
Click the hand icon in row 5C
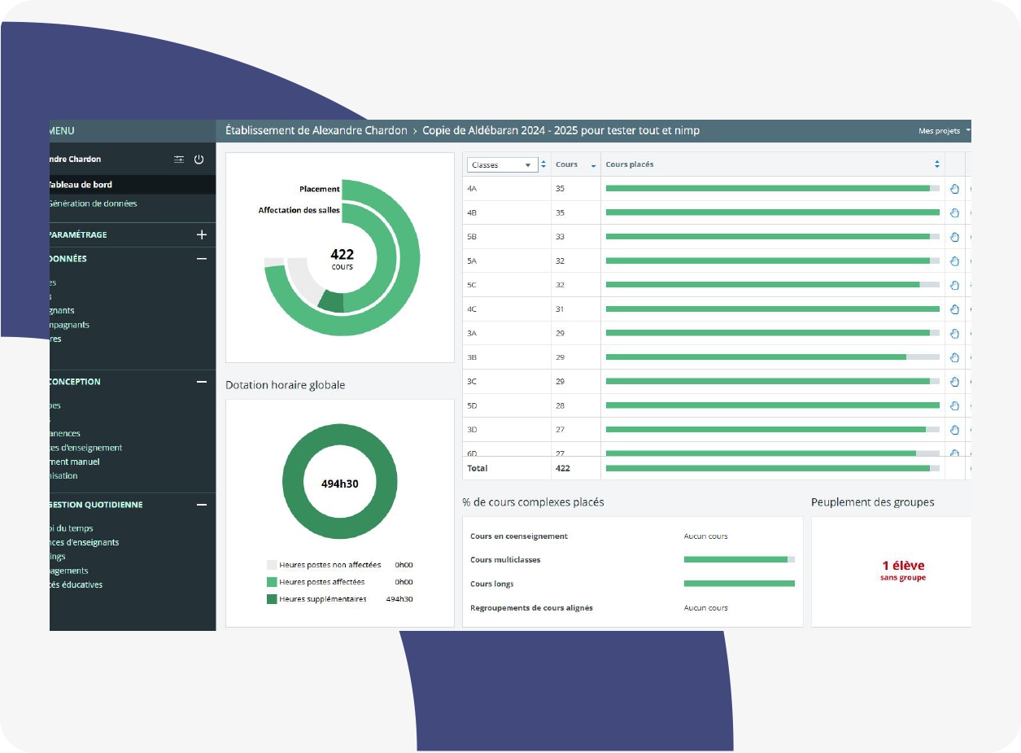coord(955,285)
